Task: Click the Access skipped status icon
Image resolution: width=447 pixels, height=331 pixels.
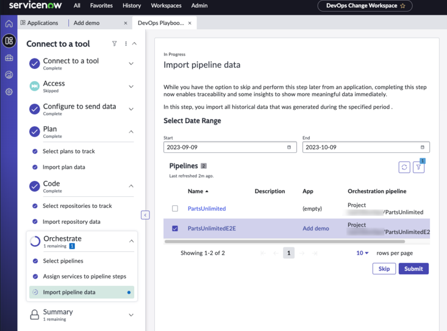Action: (x=35, y=86)
